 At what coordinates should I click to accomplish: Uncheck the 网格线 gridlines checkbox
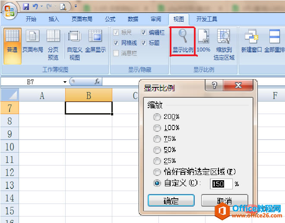tap(116, 43)
